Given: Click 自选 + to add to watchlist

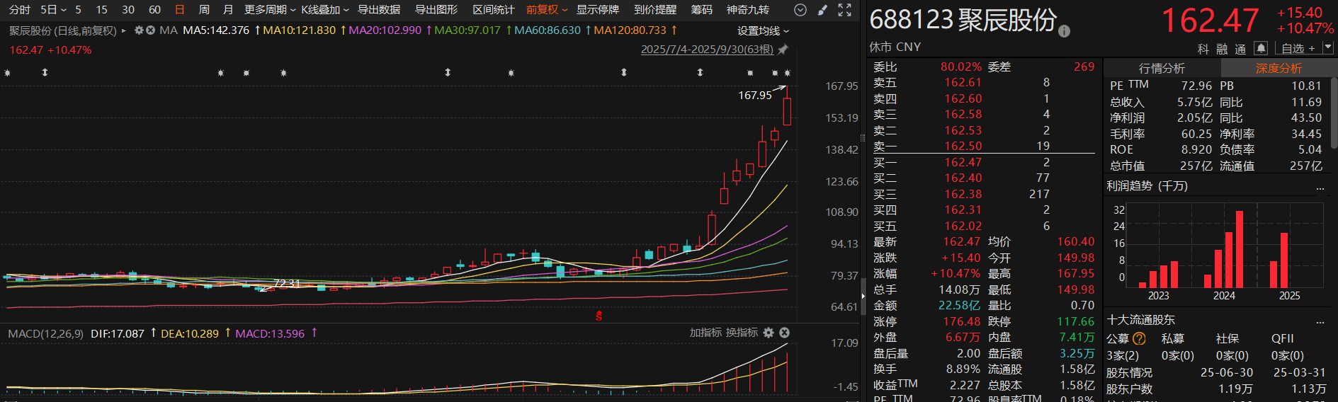Looking at the screenshot, I should tap(1298, 48).
